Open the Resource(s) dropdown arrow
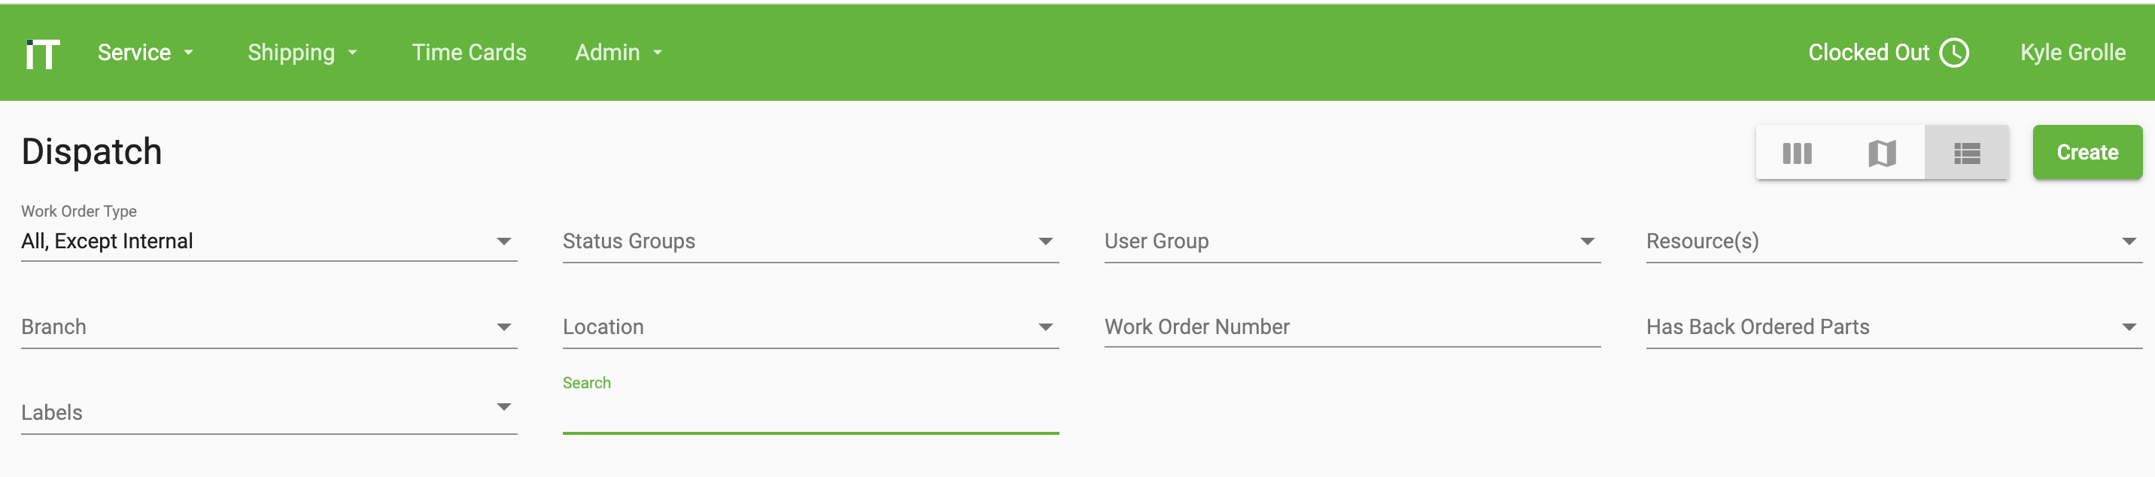 2128,242
